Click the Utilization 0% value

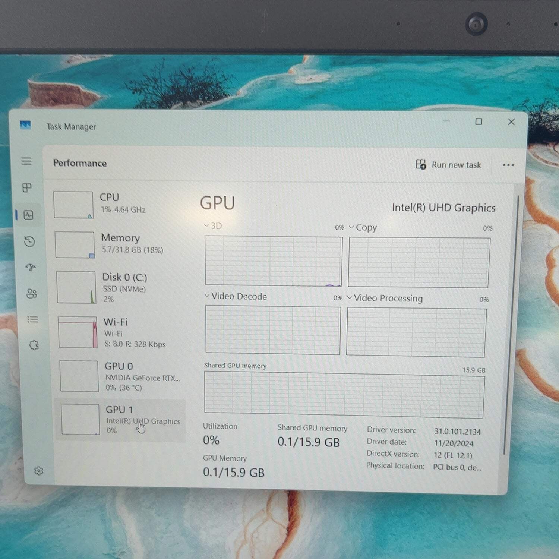click(211, 440)
